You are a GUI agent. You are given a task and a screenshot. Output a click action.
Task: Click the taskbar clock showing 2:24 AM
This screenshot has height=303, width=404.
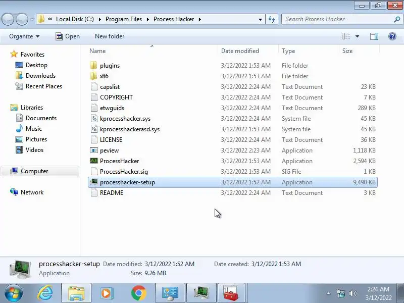[378, 293]
